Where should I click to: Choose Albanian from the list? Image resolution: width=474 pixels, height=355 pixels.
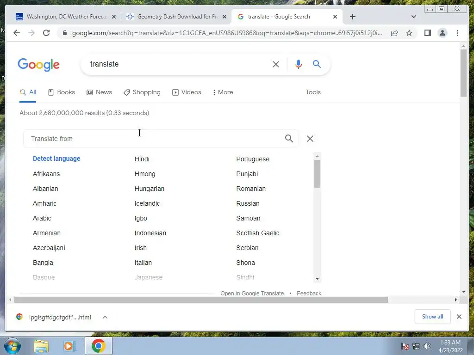pyautogui.click(x=45, y=189)
